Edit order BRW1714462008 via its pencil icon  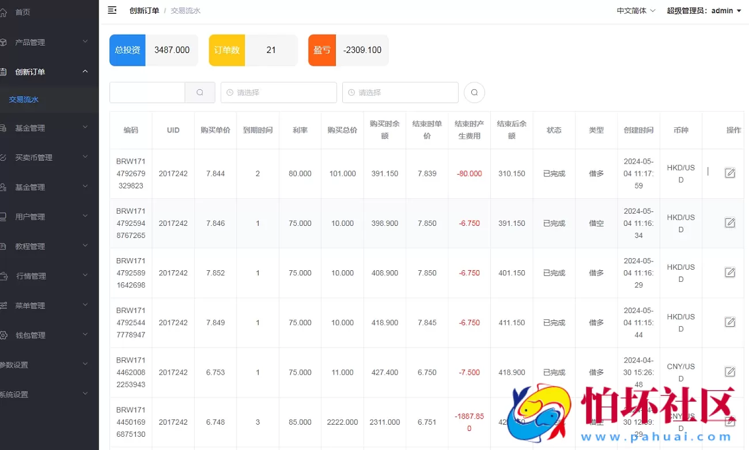point(730,372)
